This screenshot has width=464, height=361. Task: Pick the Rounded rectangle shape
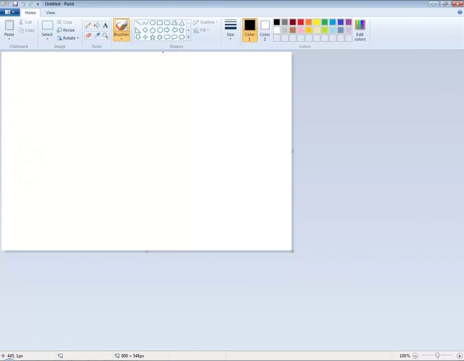click(x=167, y=23)
